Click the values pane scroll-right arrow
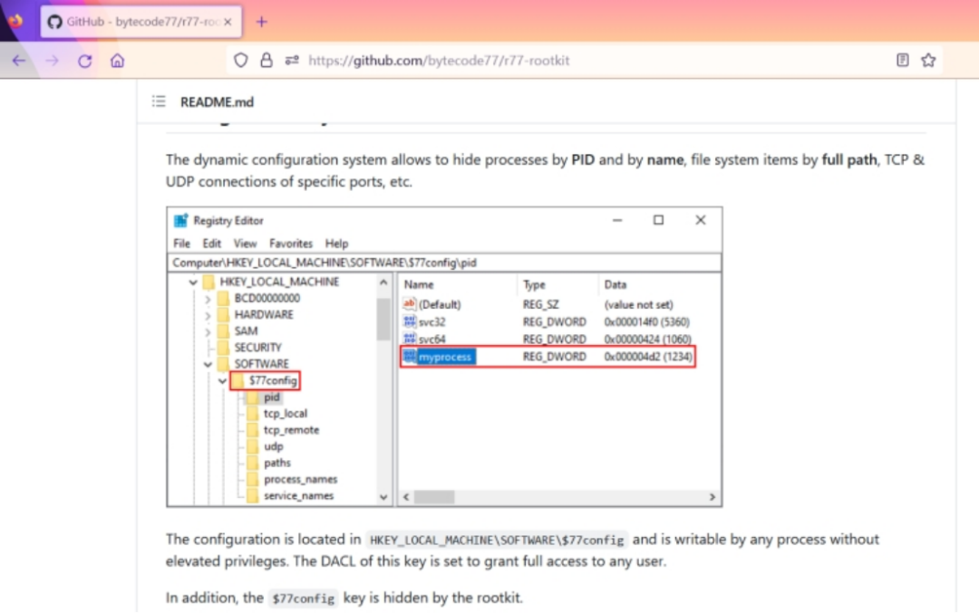 click(x=712, y=497)
